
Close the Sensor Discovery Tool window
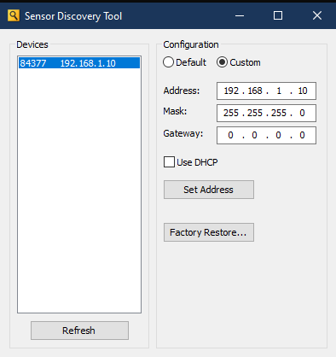click(x=317, y=15)
